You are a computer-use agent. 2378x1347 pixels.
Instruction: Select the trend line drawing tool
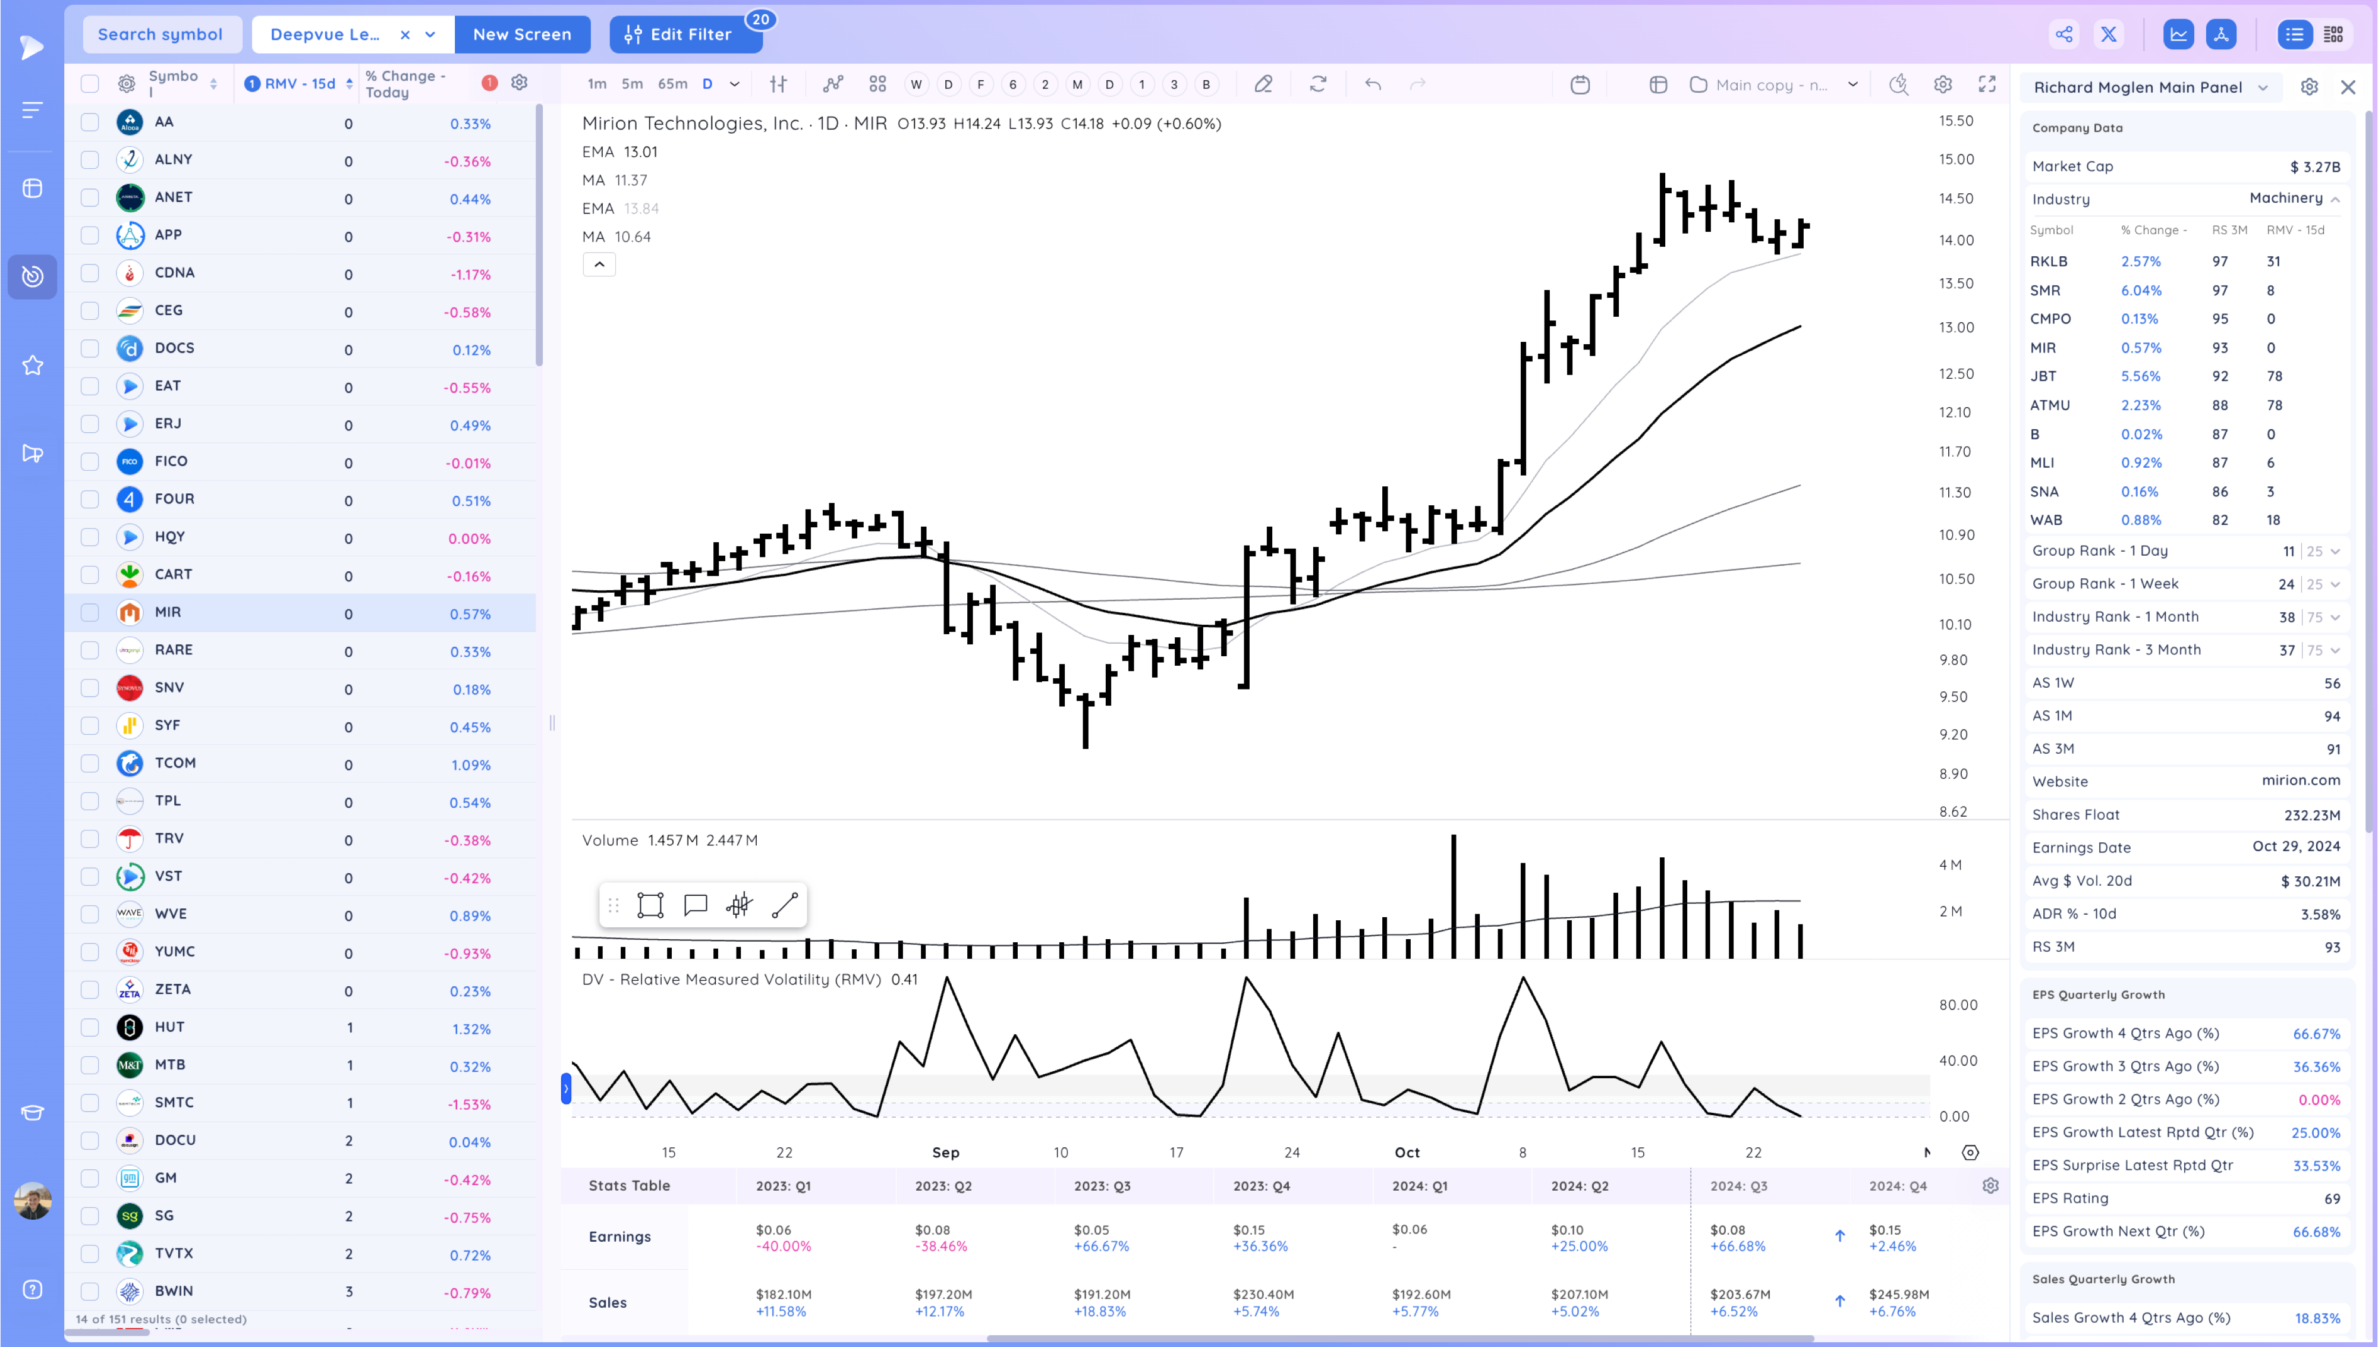tap(784, 905)
